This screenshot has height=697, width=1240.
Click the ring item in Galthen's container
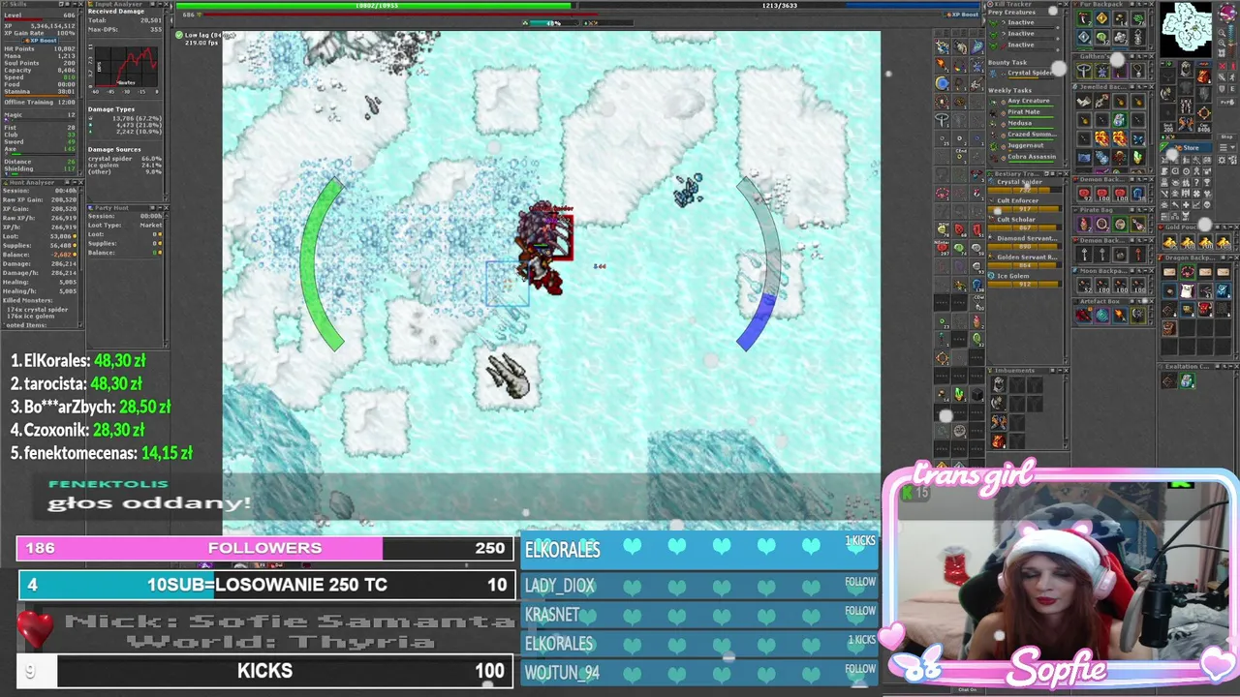click(x=1084, y=71)
